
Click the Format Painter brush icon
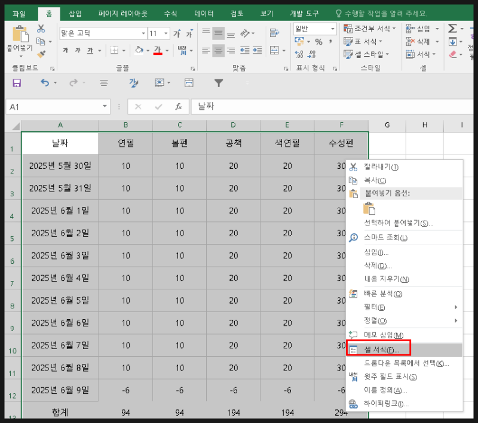pyautogui.click(x=41, y=54)
